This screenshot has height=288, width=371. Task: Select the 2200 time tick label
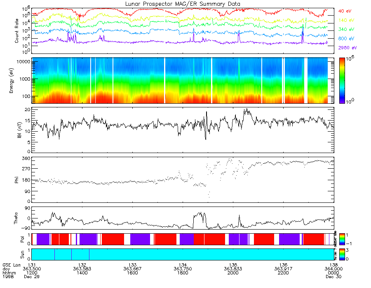(283, 273)
